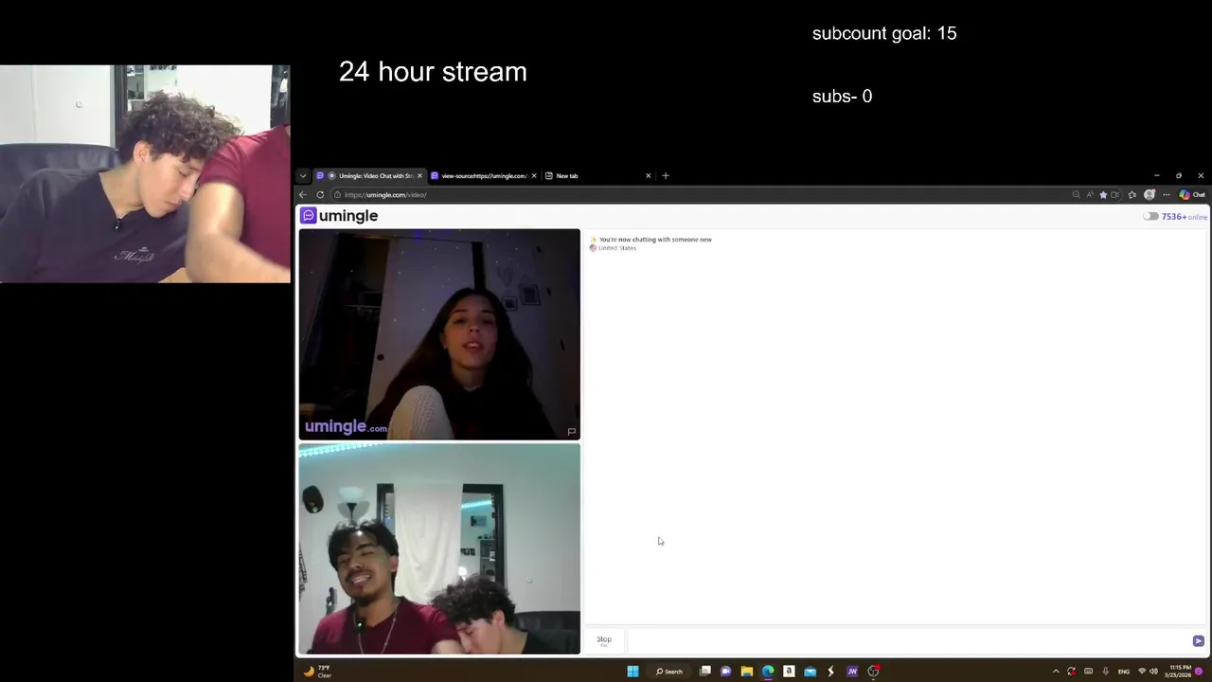Click the stranger's video feed
This screenshot has height=682, width=1212.
click(439, 334)
